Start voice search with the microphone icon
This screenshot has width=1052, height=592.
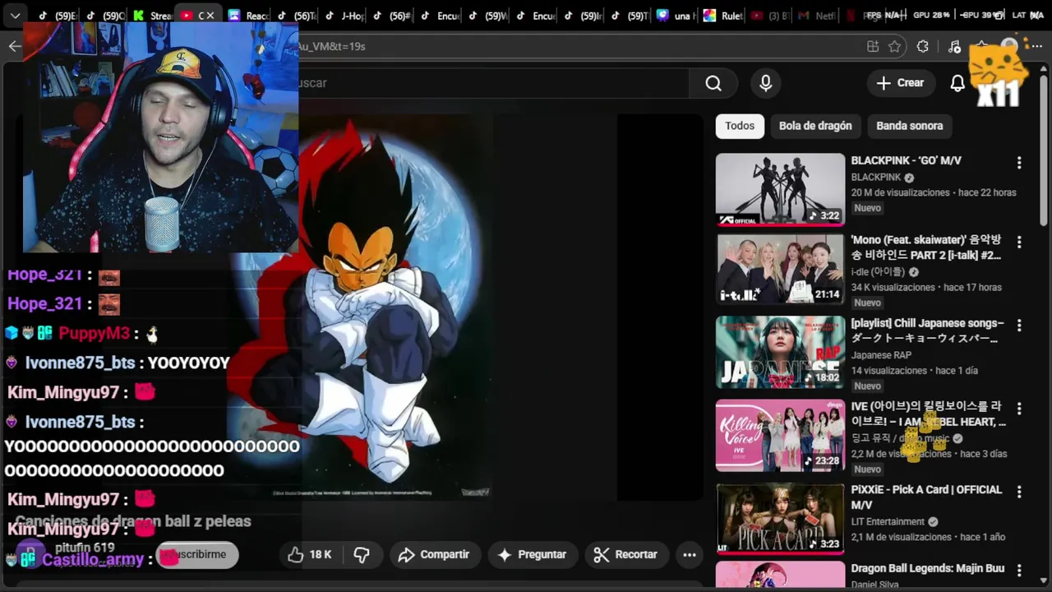pyautogui.click(x=766, y=83)
